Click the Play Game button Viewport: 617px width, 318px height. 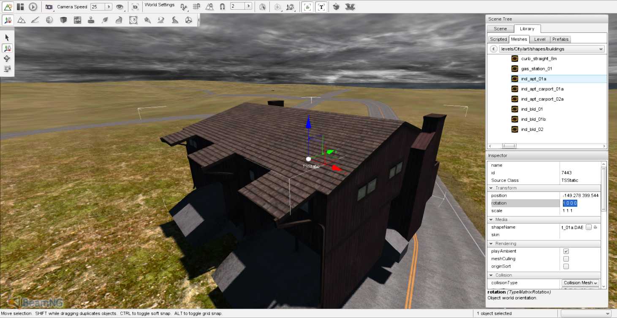33,7
